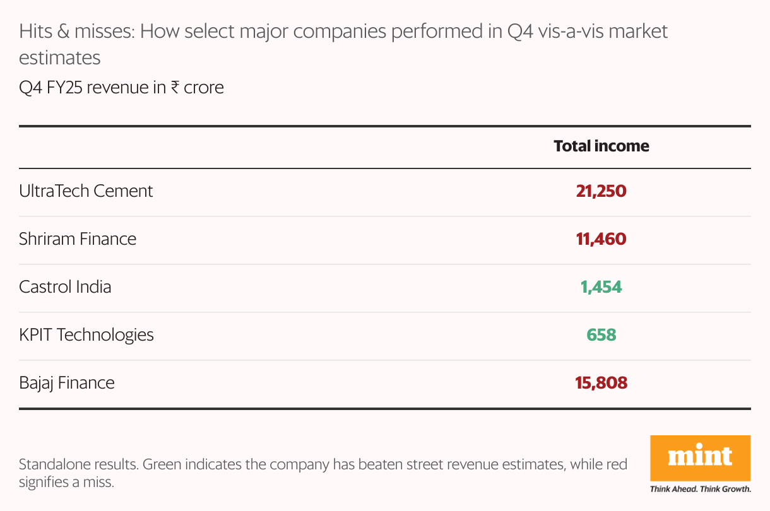The image size is (770, 511).
Task: Click the Think Ahead. Think Growth. tagline
Action: click(700, 489)
